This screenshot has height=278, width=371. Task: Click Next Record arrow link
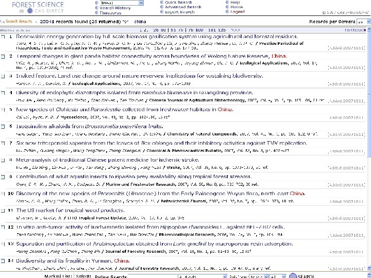pyautogui.click(x=356, y=30)
